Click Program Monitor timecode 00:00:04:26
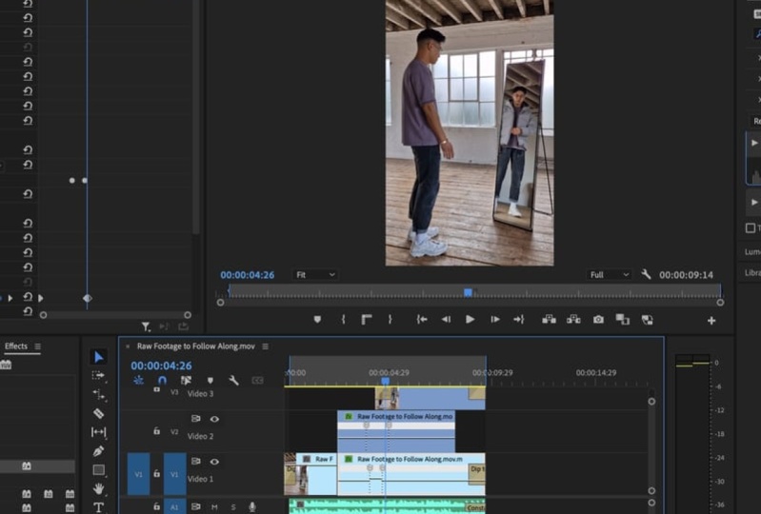Screen dimensions: 761x514 point(247,275)
